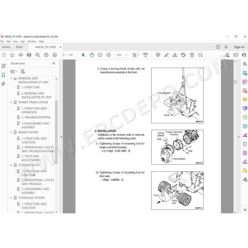This screenshot has height=248, width=248.
Task: Zoom out with minus button
Action: pos(100,55)
